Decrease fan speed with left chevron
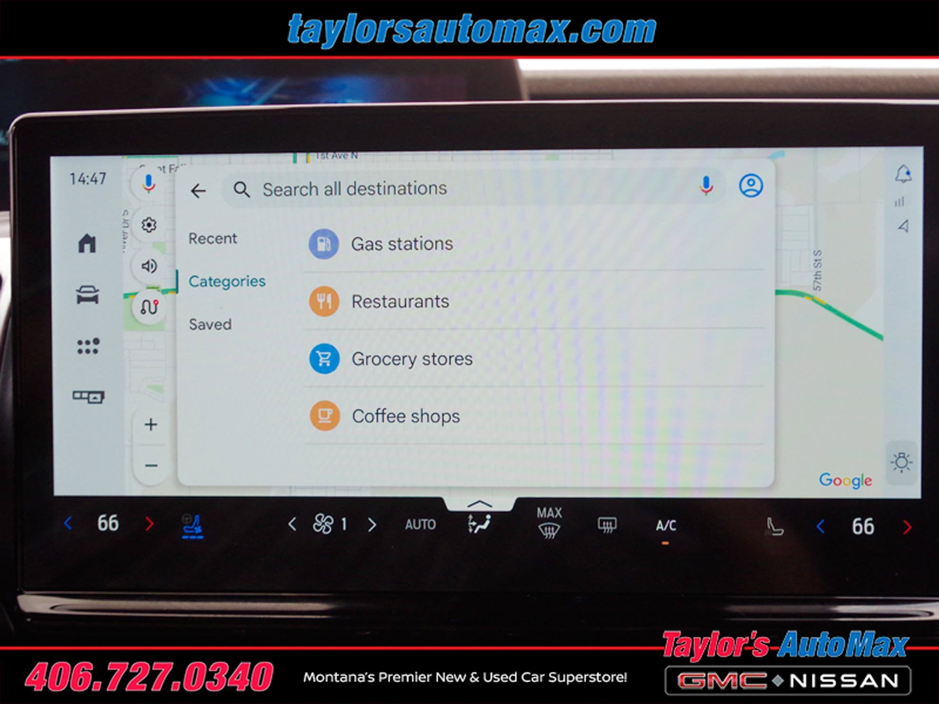939x704 pixels. pyautogui.click(x=292, y=524)
